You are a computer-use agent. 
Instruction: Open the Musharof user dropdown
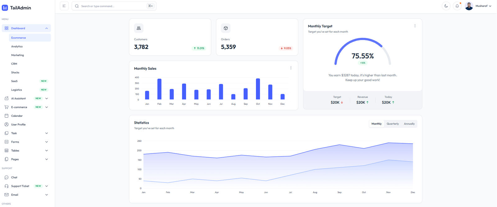pos(483,6)
